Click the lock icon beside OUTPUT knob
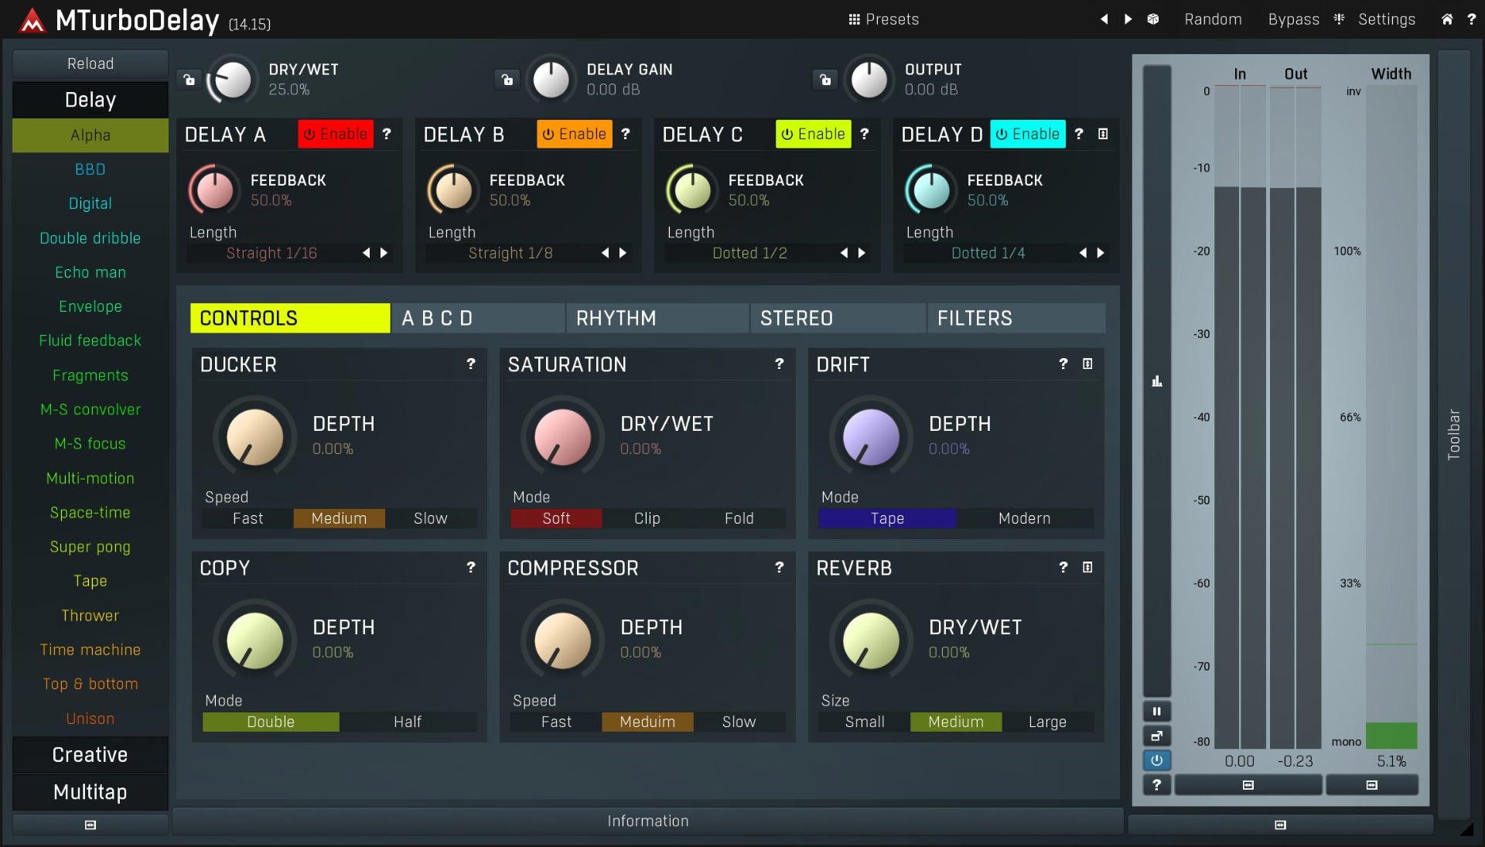Screen dimensions: 1485x847 (825, 80)
